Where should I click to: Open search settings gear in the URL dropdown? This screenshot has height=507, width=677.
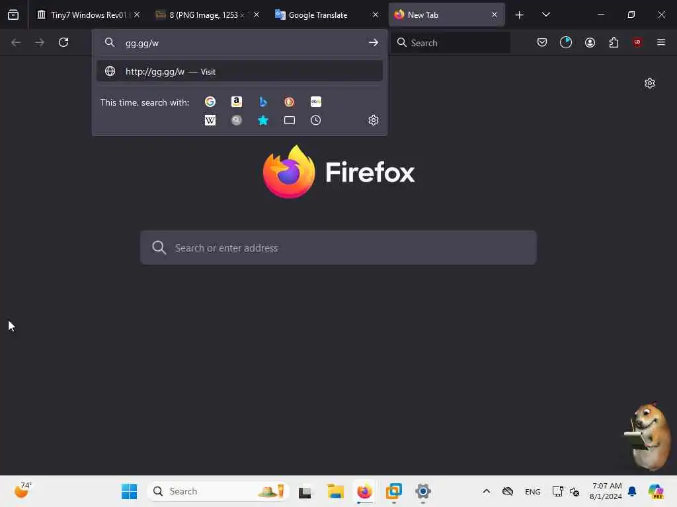[x=374, y=120]
